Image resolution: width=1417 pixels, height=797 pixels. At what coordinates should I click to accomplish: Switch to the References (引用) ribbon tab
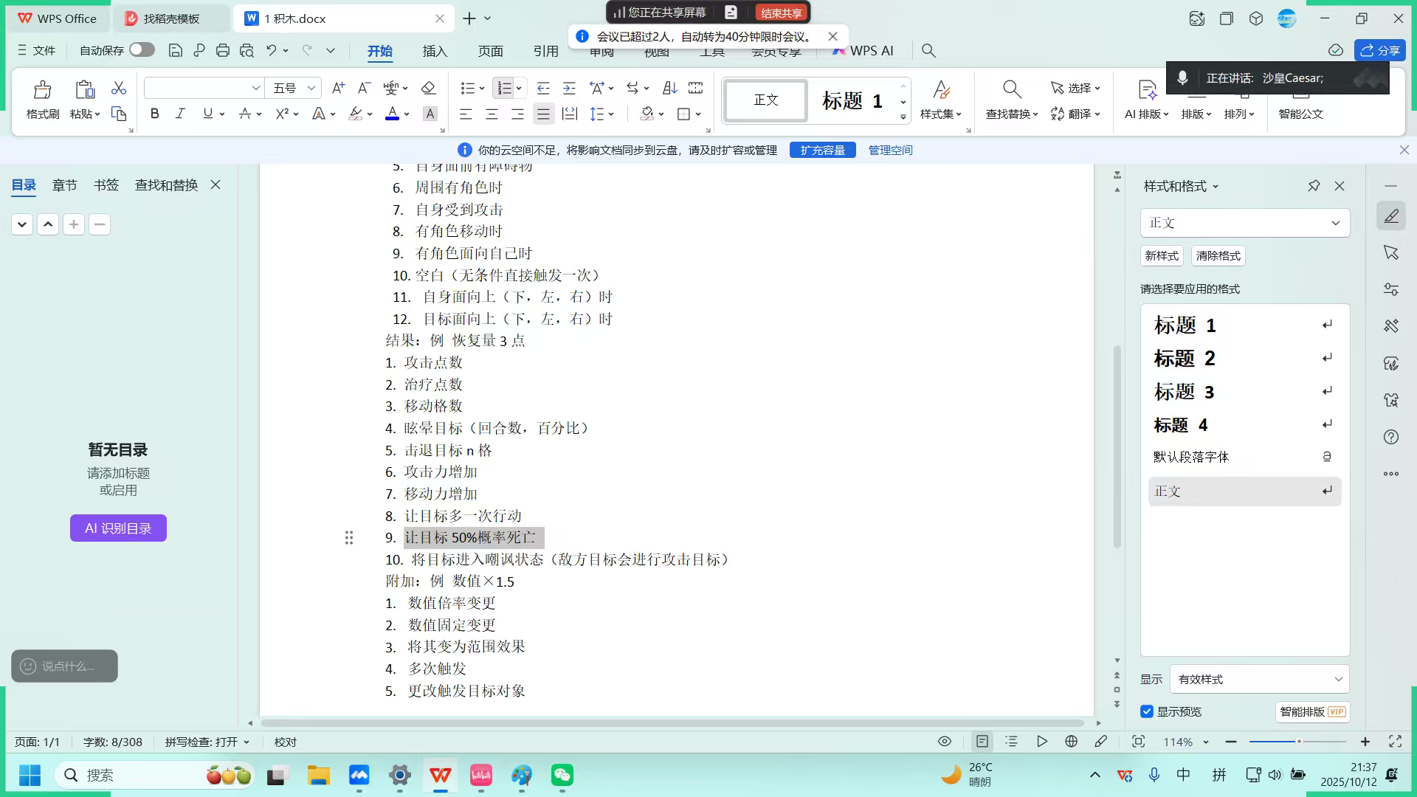pyautogui.click(x=545, y=51)
